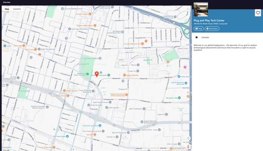Click the Columbia Middle School marker
263x151 pixels.
[63, 9]
